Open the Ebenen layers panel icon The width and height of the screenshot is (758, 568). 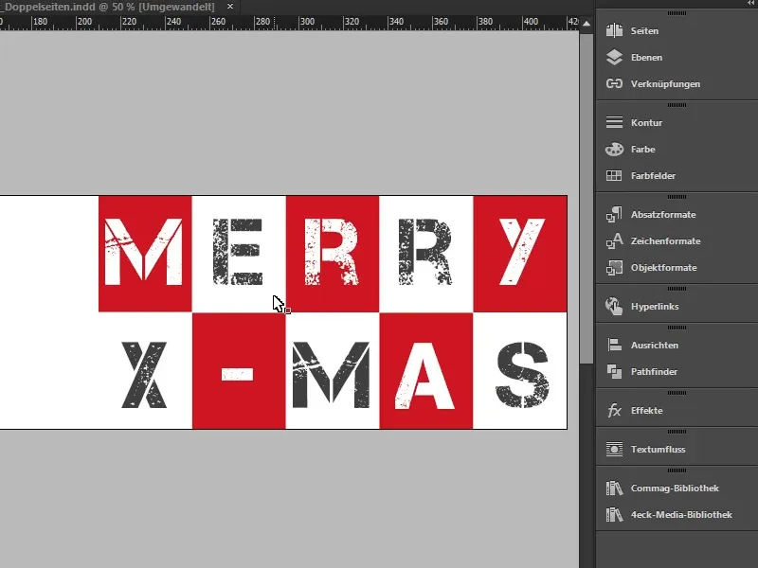point(614,57)
